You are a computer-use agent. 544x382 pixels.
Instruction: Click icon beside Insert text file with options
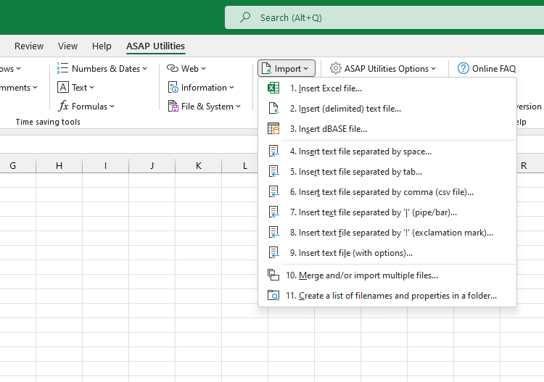[273, 253]
